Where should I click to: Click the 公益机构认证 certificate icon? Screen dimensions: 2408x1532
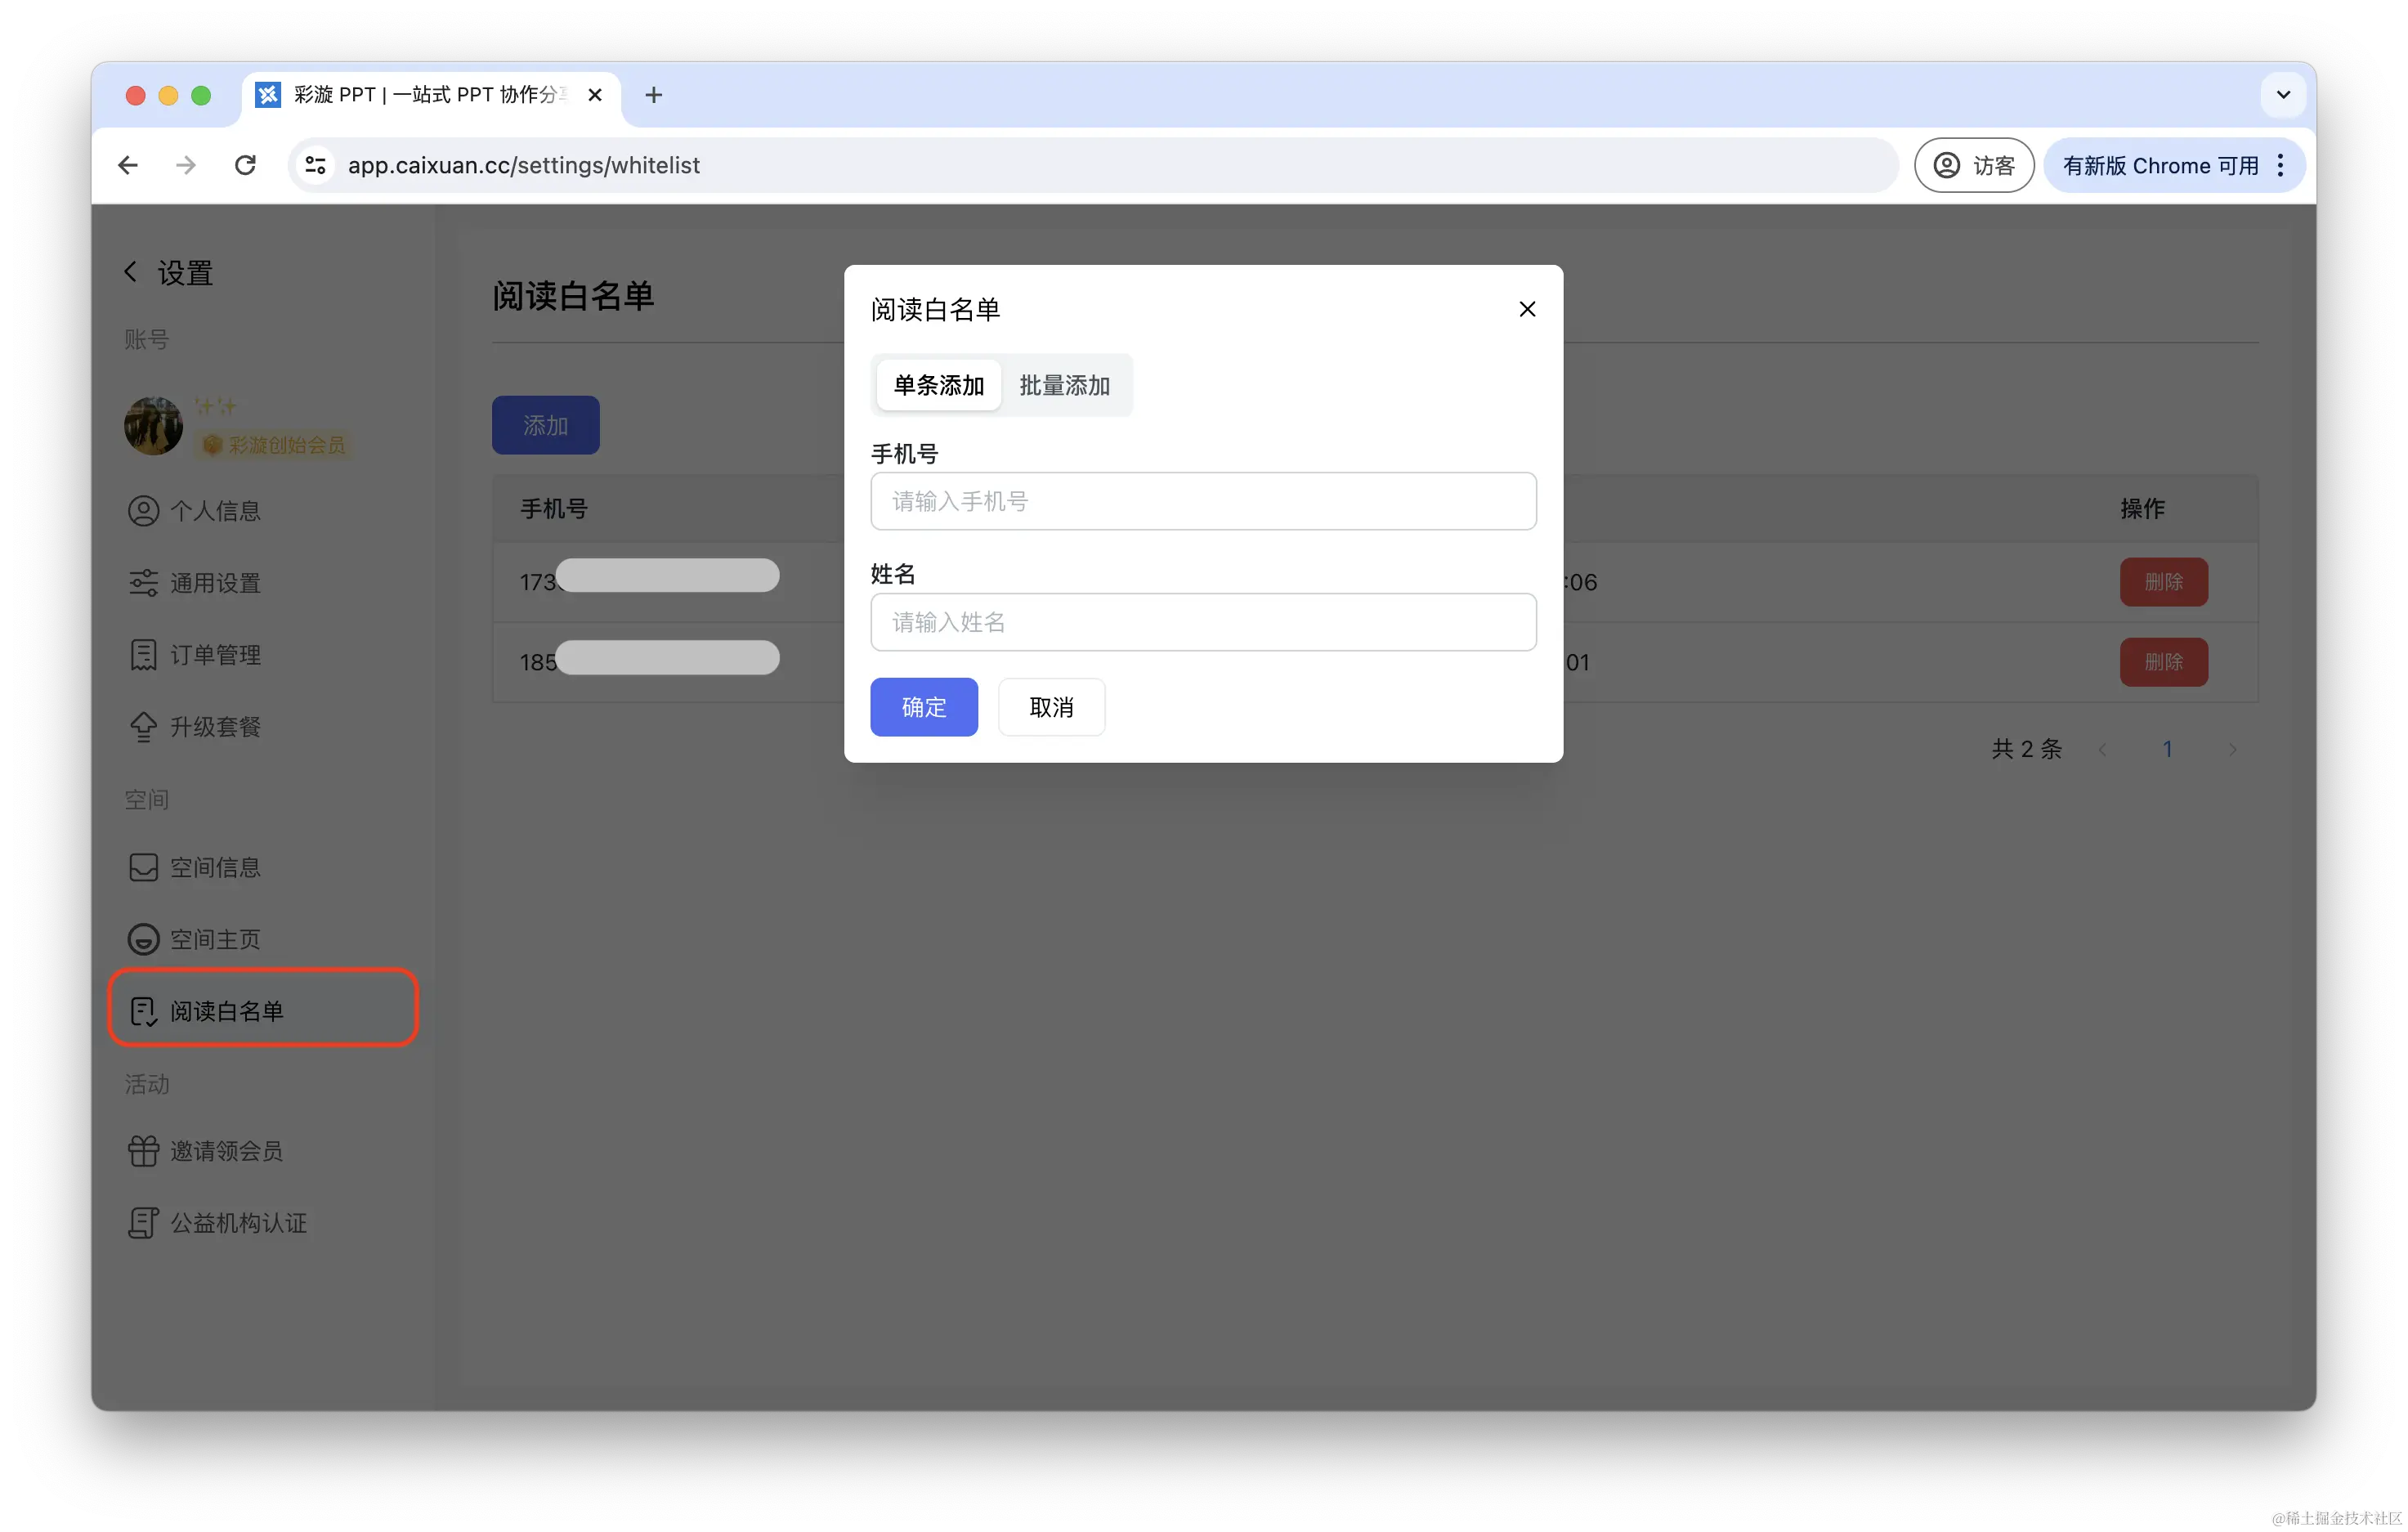pos(143,1223)
